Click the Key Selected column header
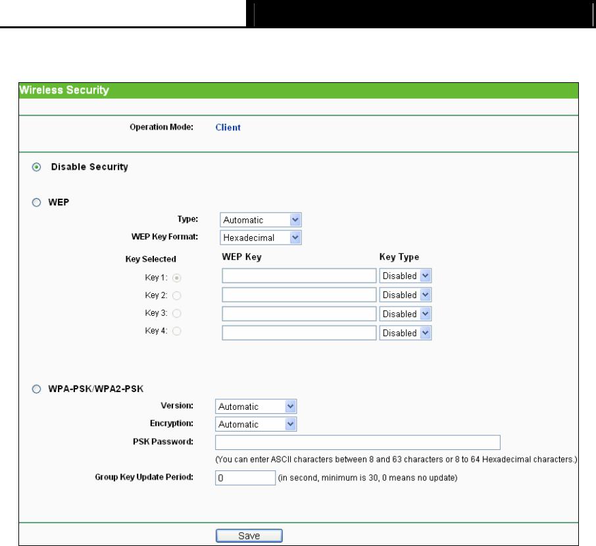The height and width of the screenshot is (546, 596). [151, 259]
